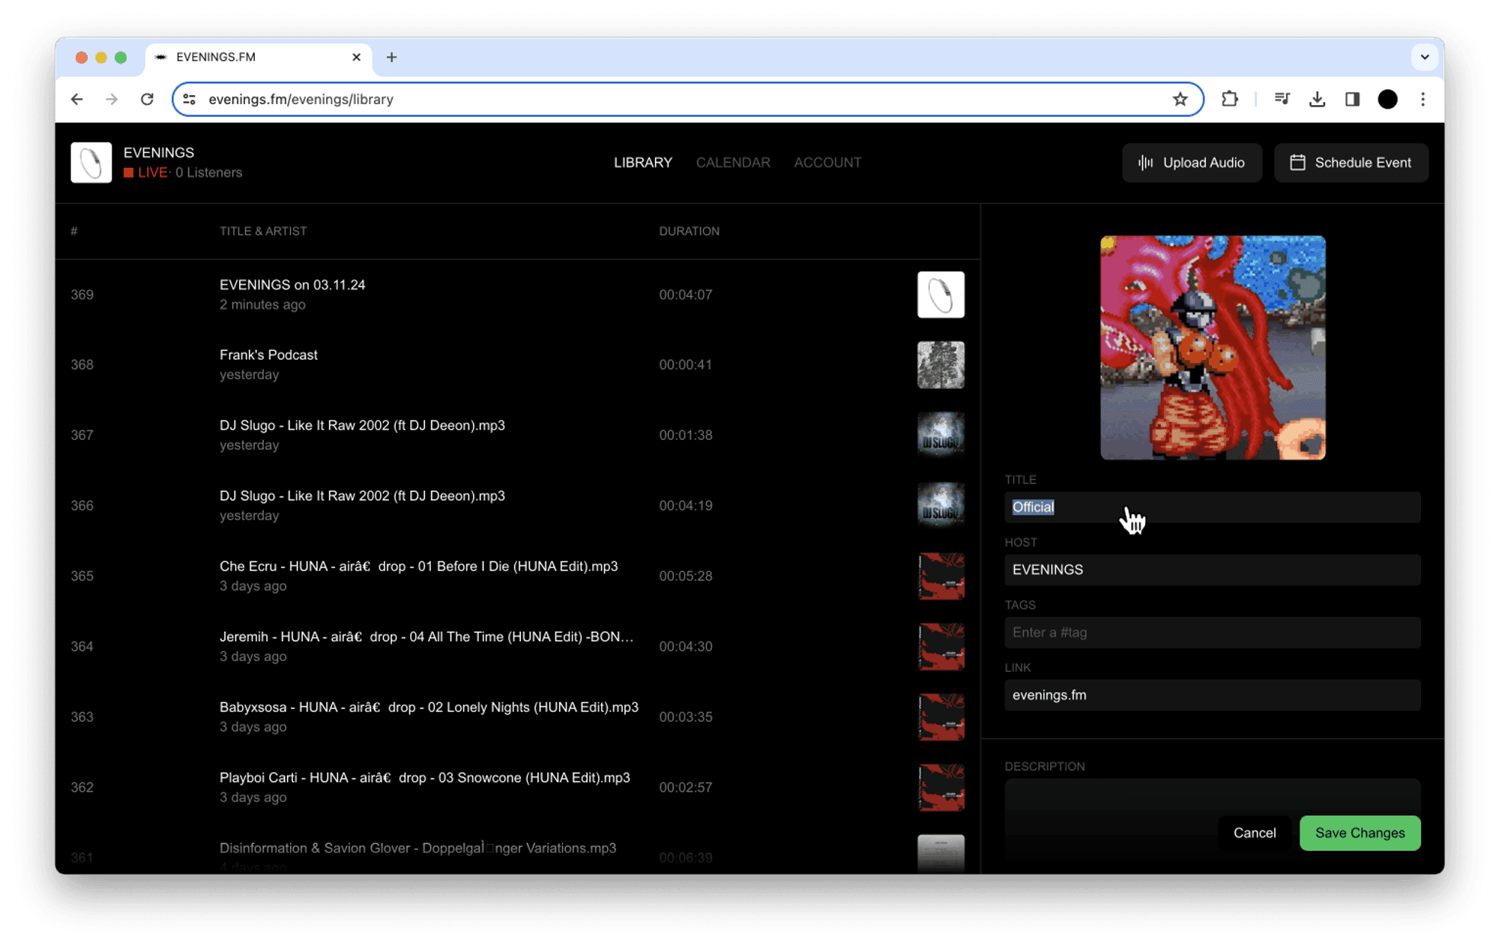
Task: Click the EVENINGS station logo
Action: click(91, 163)
